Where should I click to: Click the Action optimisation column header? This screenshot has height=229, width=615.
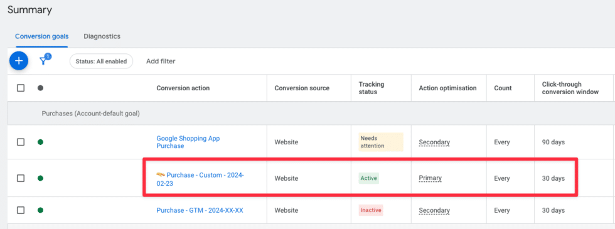(447, 88)
